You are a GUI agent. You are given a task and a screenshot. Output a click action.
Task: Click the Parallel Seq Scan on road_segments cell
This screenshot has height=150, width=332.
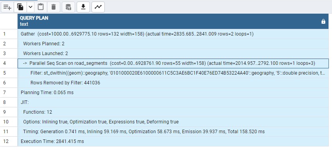click(173, 63)
